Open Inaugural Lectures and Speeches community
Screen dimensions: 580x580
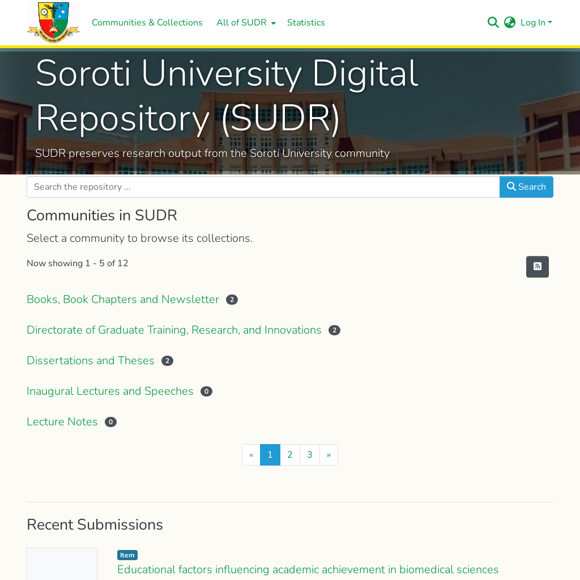[x=110, y=391]
